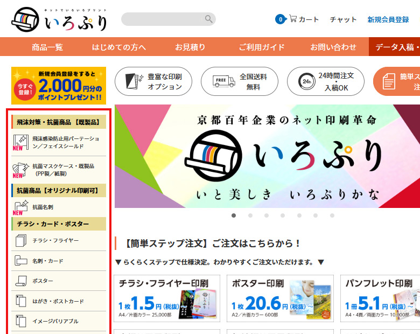The image size is (420, 334).
Task: Click 抗菌マスクケース・既製品 sidebar link
Action: [x=63, y=170]
